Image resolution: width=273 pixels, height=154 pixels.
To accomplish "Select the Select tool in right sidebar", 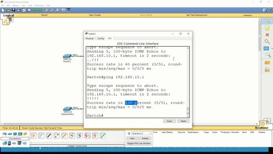I will click(267, 21).
